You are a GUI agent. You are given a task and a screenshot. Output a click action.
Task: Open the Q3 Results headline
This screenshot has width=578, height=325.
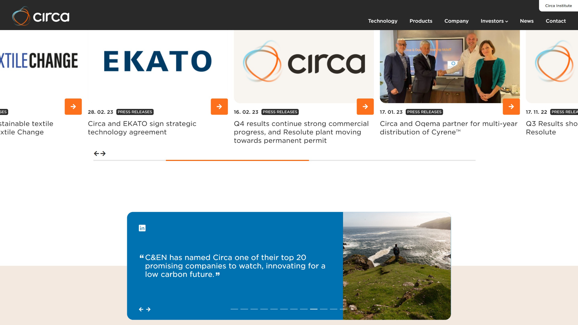(x=552, y=128)
